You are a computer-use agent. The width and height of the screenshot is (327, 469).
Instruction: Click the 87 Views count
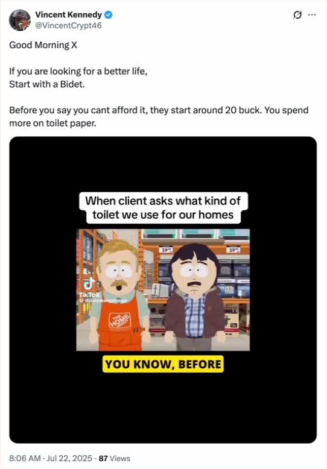coord(115,458)
